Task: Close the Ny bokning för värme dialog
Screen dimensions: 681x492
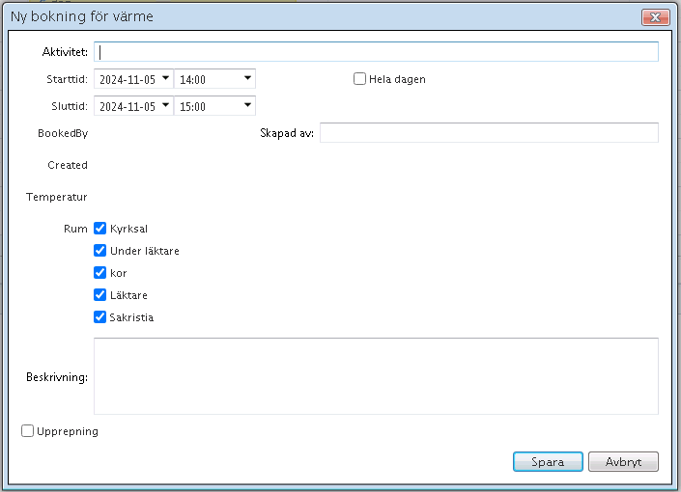Action: [x=656, y=17]
